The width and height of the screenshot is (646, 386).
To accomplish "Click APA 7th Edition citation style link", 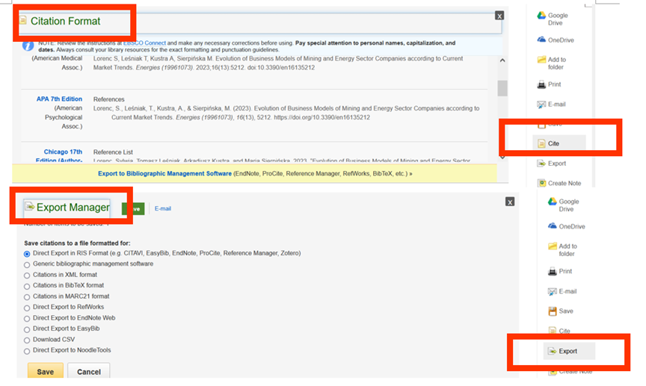I will (59, 99).
